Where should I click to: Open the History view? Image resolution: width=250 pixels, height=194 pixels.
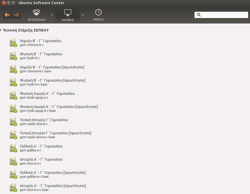pos(98,15)
